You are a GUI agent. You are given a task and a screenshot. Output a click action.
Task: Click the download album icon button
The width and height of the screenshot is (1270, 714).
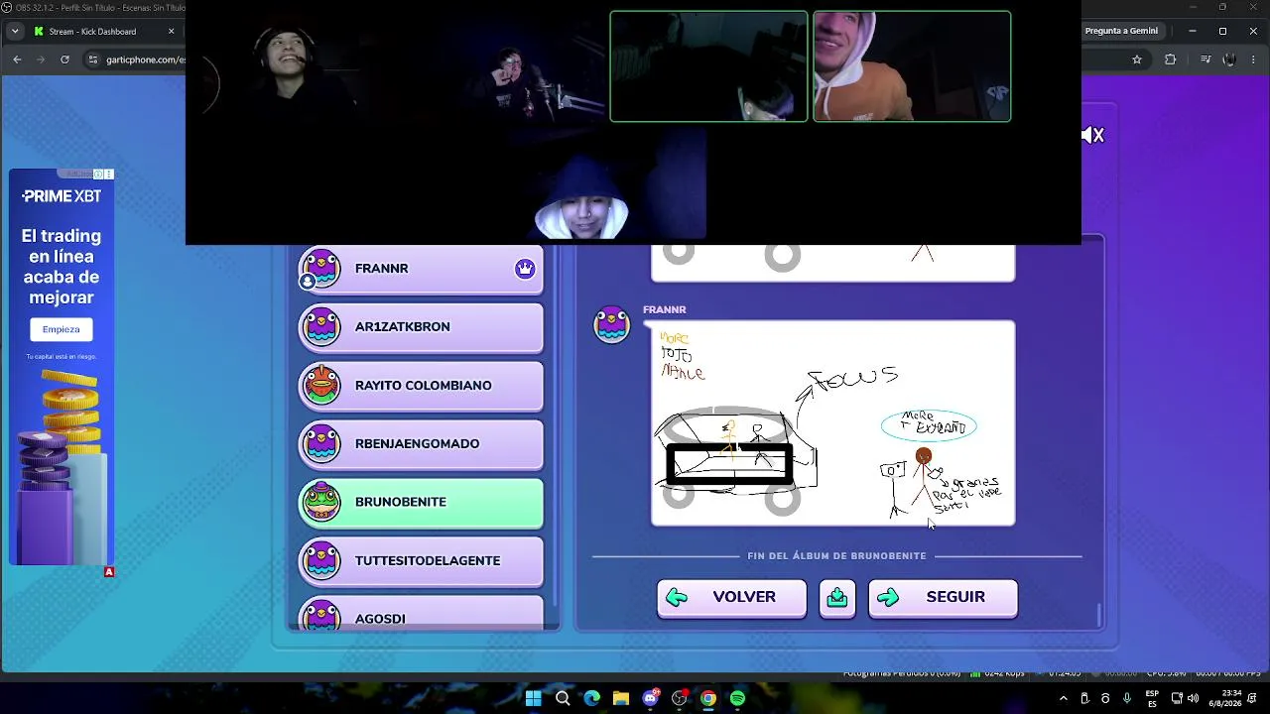(x=837, y=598)
